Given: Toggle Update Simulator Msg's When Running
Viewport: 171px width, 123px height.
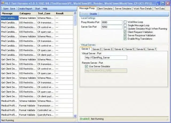Looking at the screenshot, I should tap(125, 29).
